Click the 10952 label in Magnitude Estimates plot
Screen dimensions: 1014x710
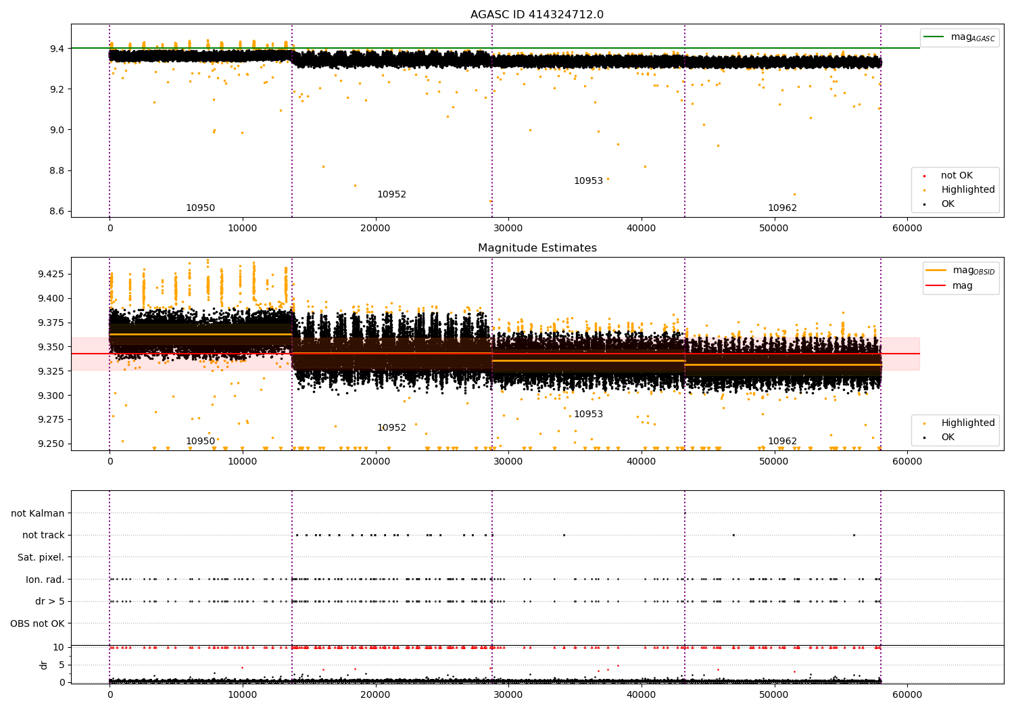click(x=391, y=428)
